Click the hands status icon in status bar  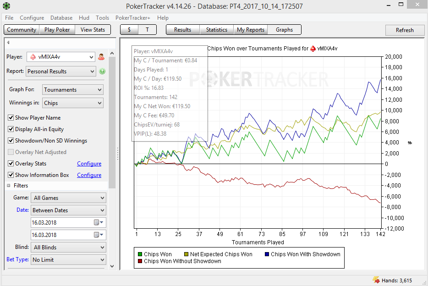tap(376, 280)
